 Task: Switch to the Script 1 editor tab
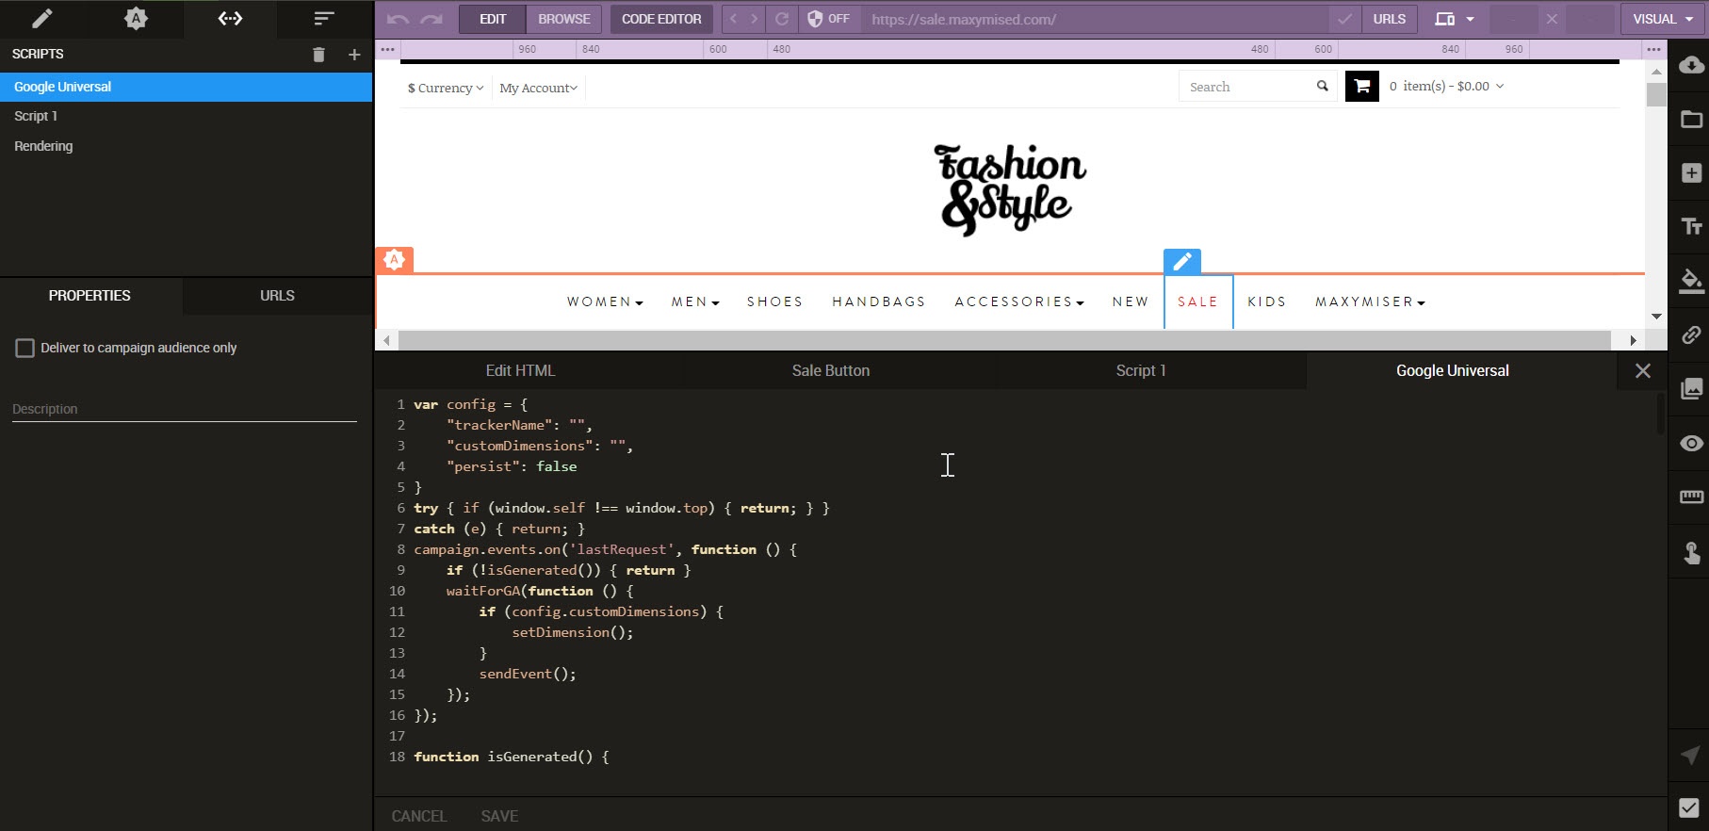click(x=1141, y=371)
